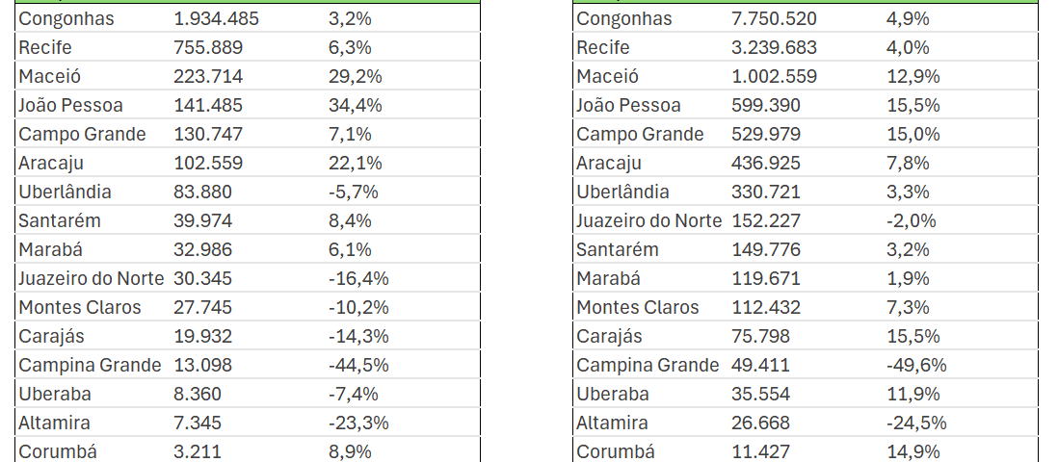This screenshot has height=462, width=1058.
Task: Click the cell showing 26.668
Action: point(761,423)
